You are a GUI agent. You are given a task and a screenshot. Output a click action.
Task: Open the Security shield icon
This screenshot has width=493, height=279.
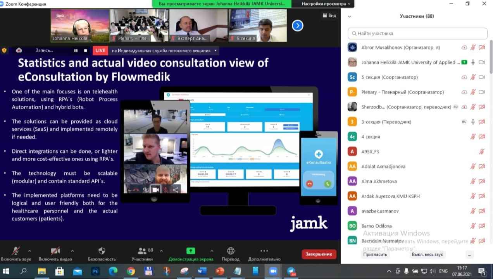point(102,251)
